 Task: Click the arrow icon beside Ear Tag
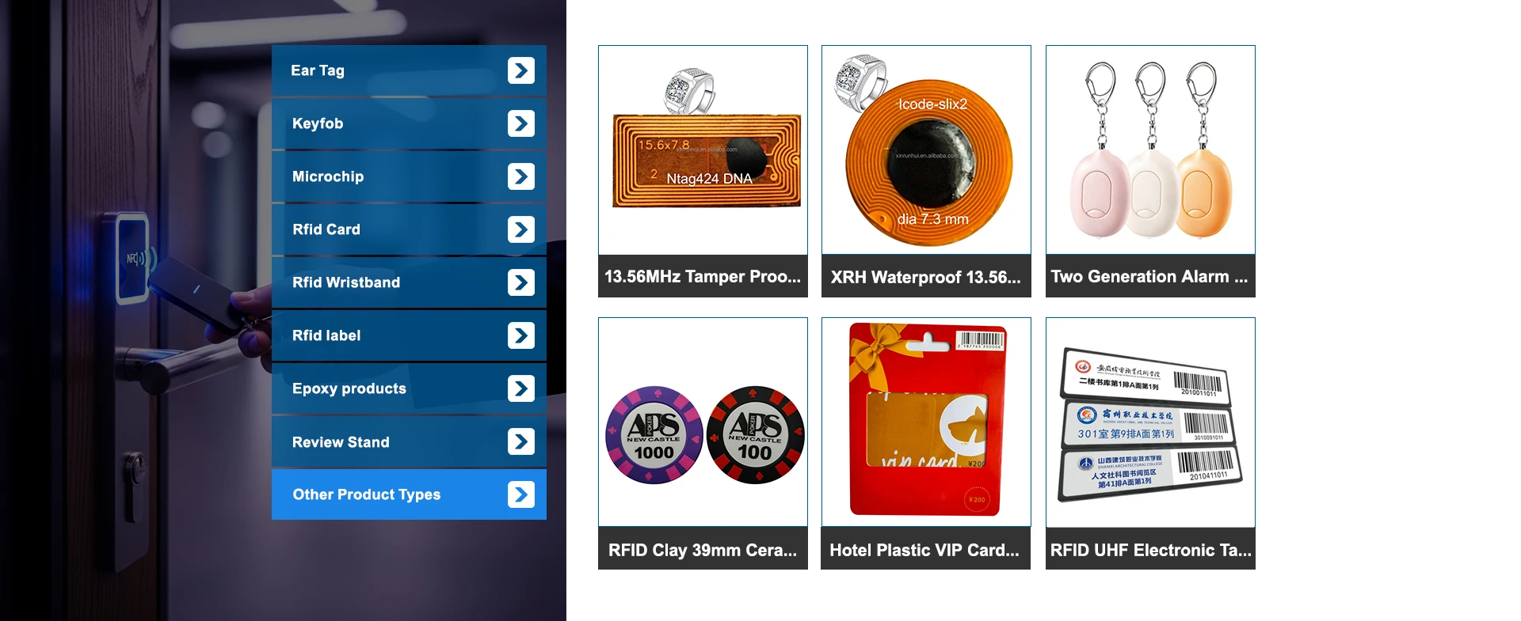coord(521,70)
